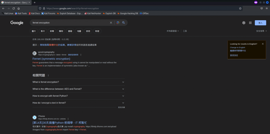The height and width of the screenshot is (134, 270).
Task: Switch to 航班 flights filter
Action: 88,31
